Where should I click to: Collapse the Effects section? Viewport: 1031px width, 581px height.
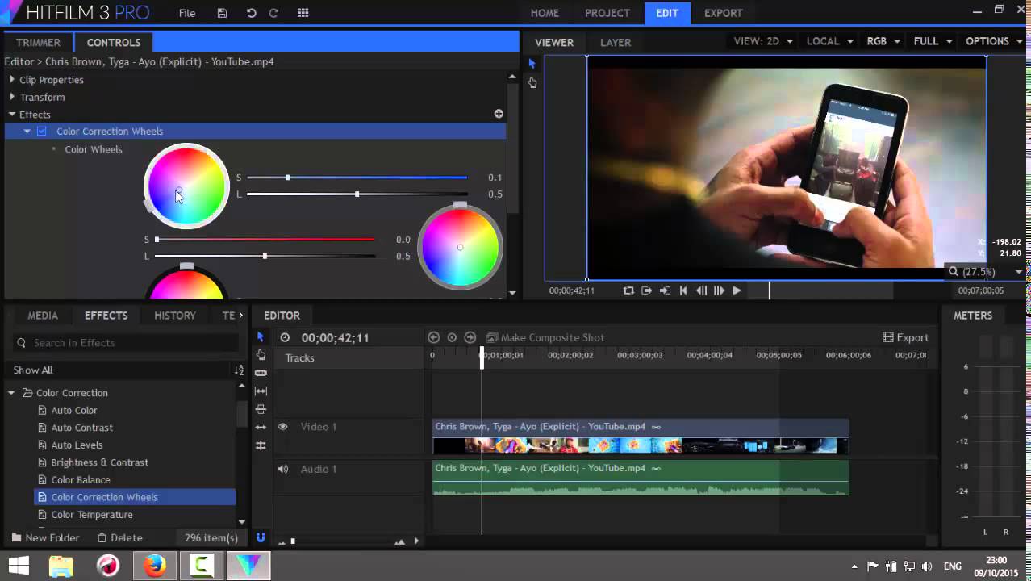pyautogui.click(x=12, y=115)
